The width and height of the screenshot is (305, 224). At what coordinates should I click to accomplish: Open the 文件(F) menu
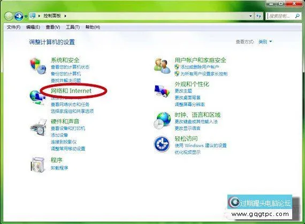point(13,27)
